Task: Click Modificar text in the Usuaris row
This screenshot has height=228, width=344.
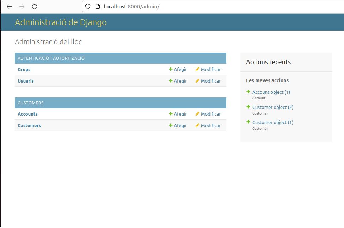Action: point(211,81)
